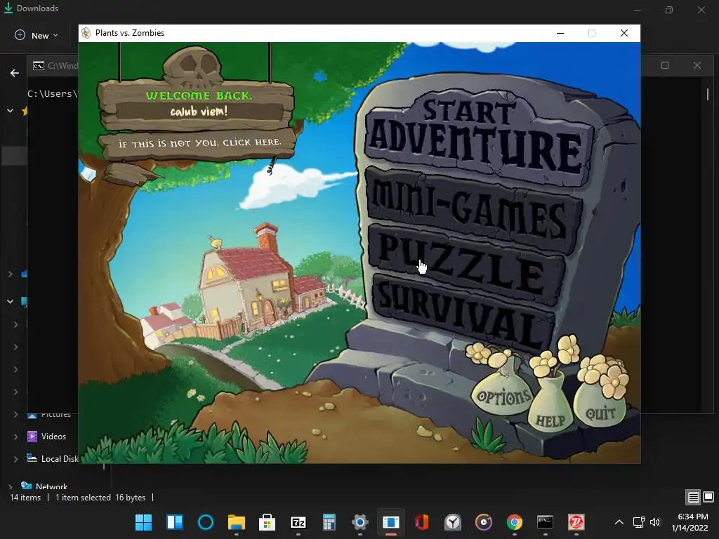Click the Plants vs. Zombies title bar icon
Screen dimensions: 719x539
click(86, 33)
